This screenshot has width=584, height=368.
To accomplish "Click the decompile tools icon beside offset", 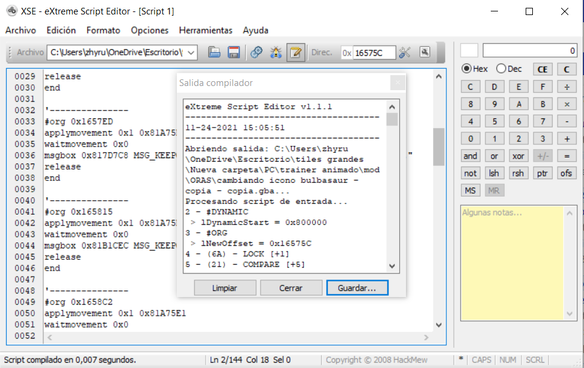I will point(405,53).
